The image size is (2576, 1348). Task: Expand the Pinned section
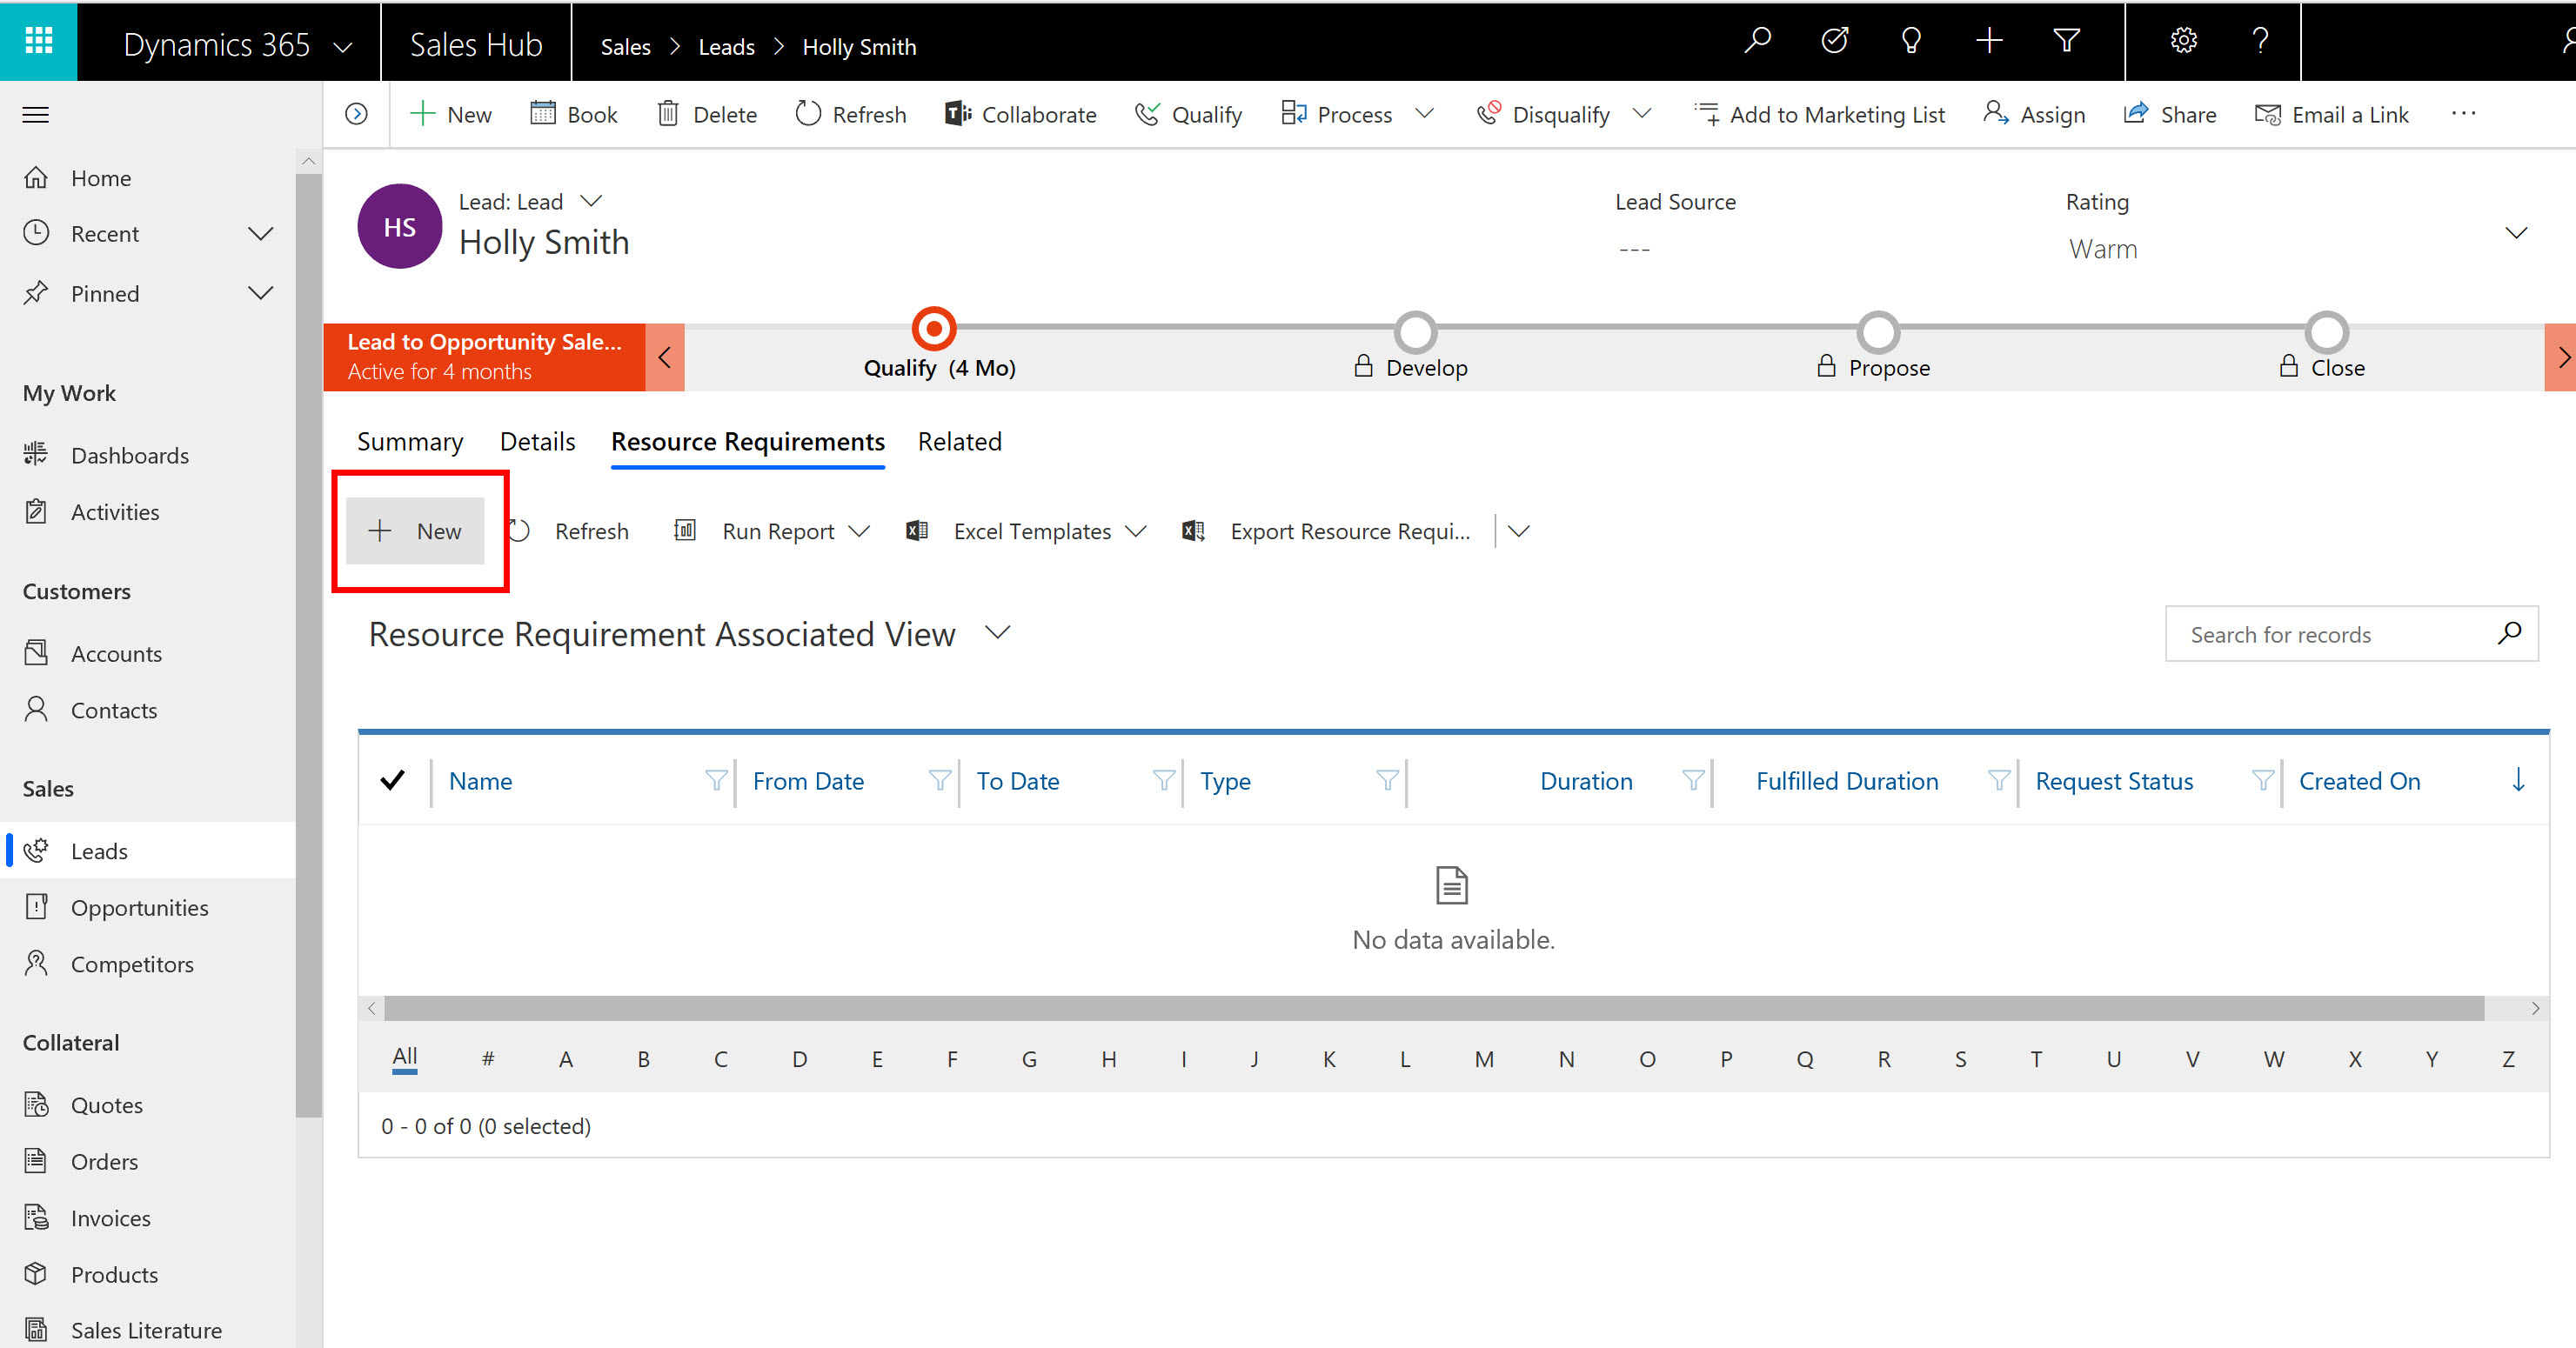(x=260, y=293)
